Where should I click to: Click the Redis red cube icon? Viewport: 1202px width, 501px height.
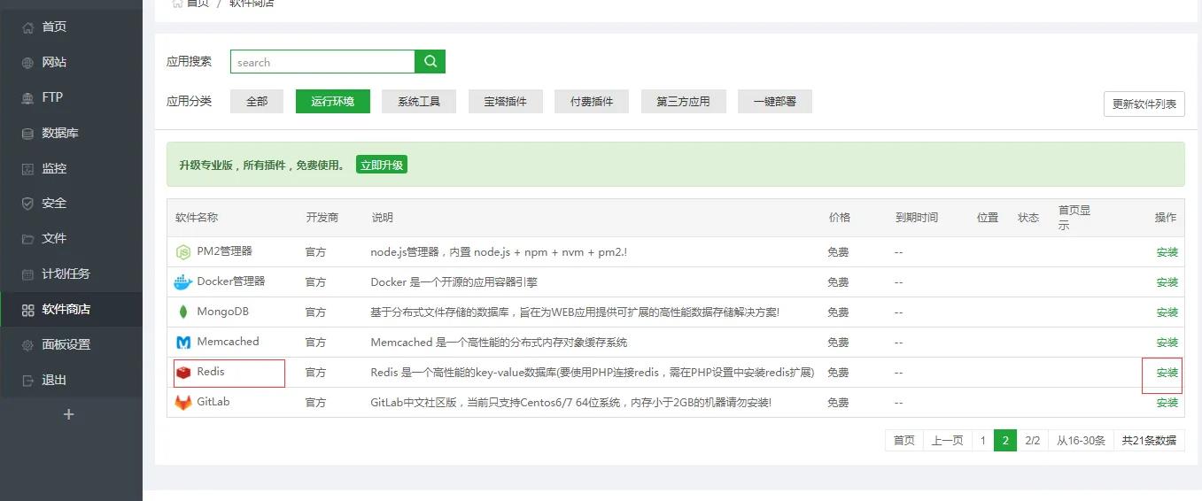coord(183,373)
